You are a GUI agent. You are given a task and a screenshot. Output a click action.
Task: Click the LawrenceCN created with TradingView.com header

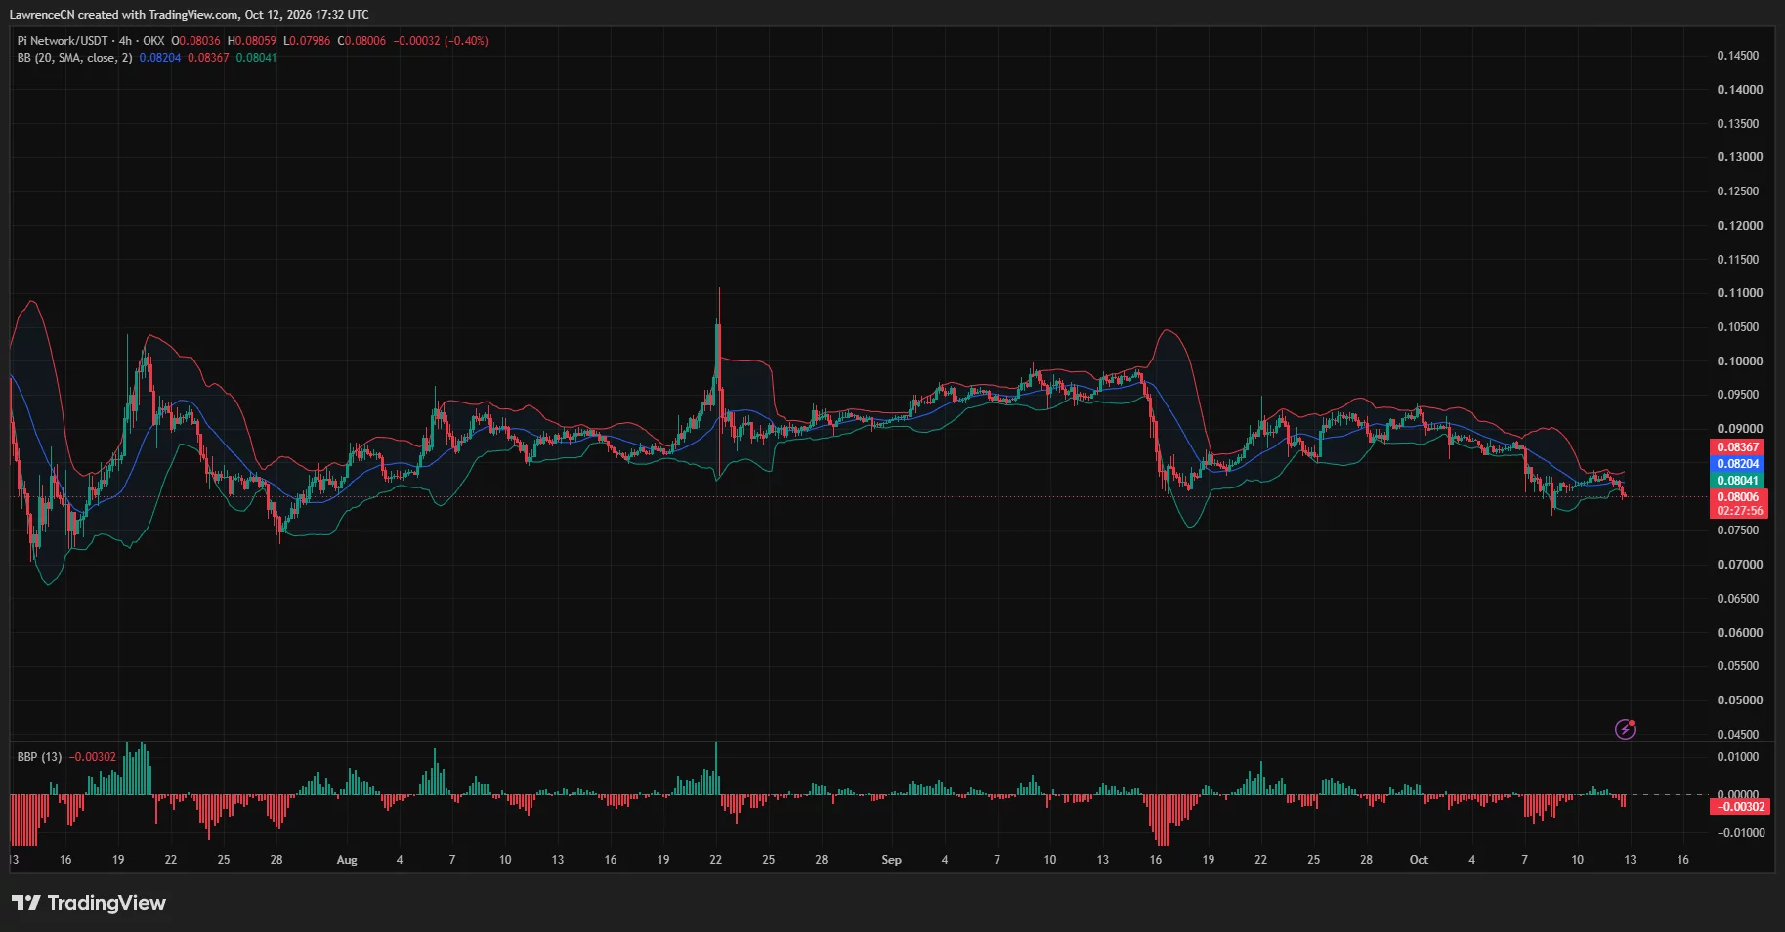pyautogui.click(x=190, y=15)
